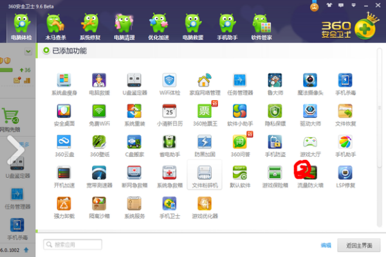Screen dimensions: 386x257
Task: Open 电脑救援 tab in top navigation
Action: tap(193, 27)
